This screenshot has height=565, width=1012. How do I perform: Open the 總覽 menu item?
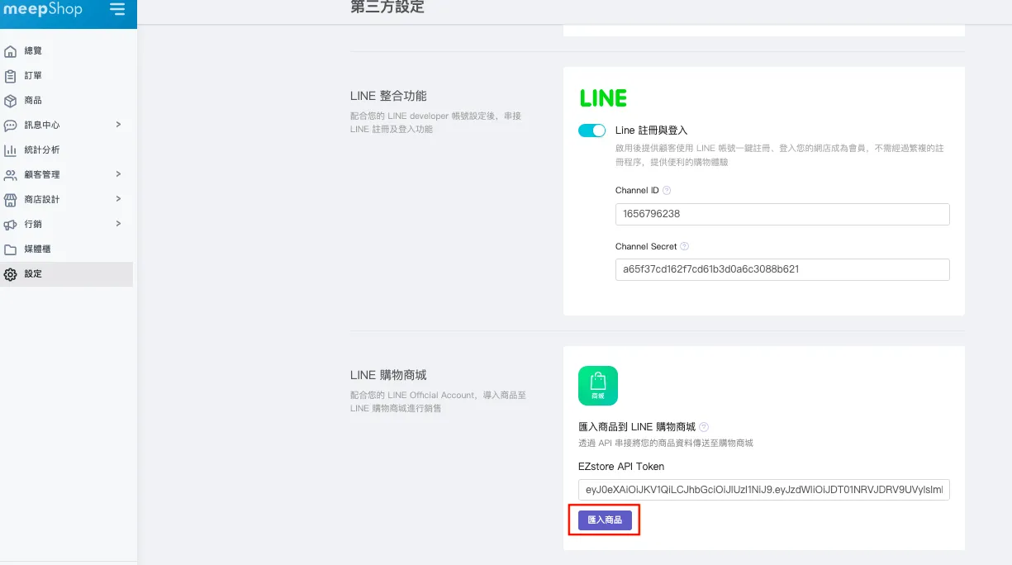[x=66, y=51]
